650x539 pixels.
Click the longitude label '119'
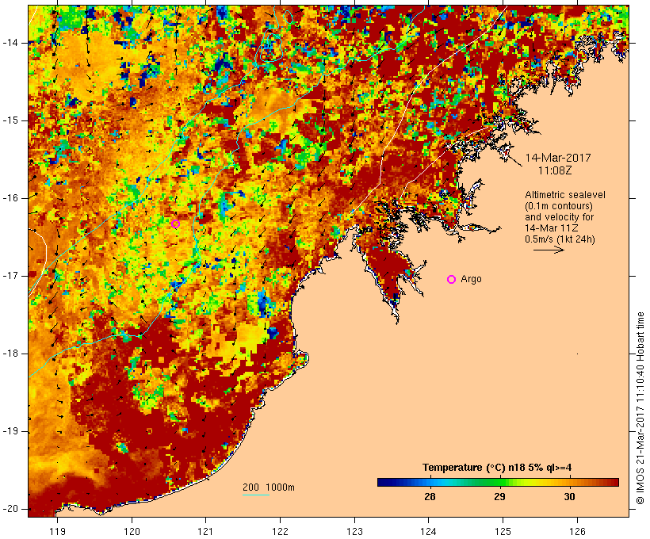[x=57, y=532]
